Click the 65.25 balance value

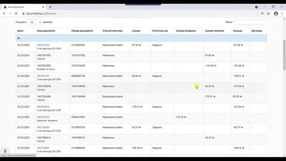[x=237, y=97]
